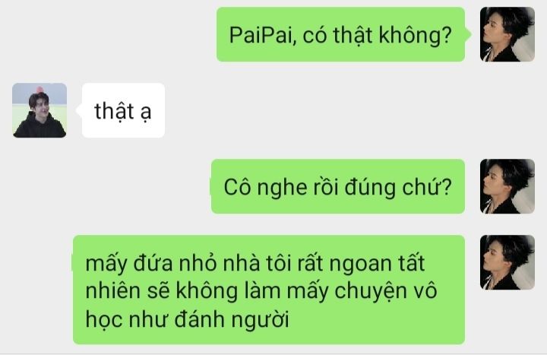Tap avatar beside the "mấy đứa nhỏ" message
Viewport: 547px width, 355px height.
[x=507, y=262]
